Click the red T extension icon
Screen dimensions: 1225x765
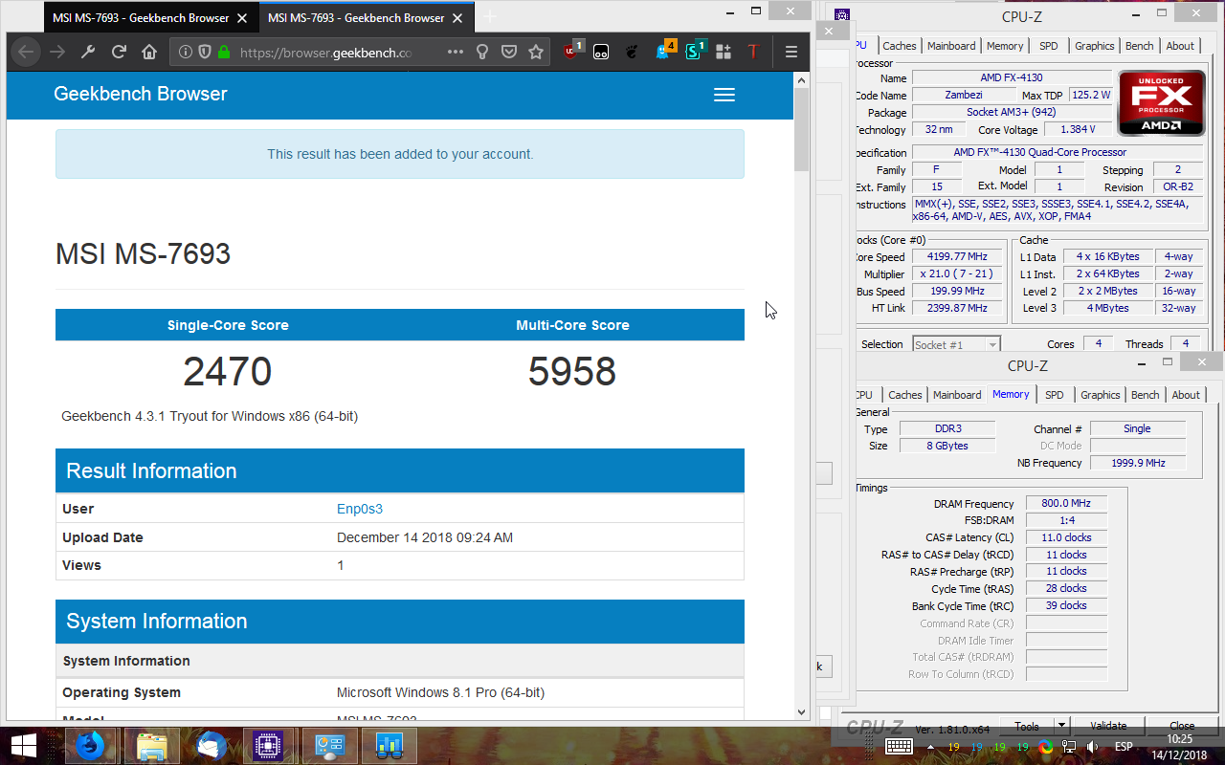click(753, 52)
